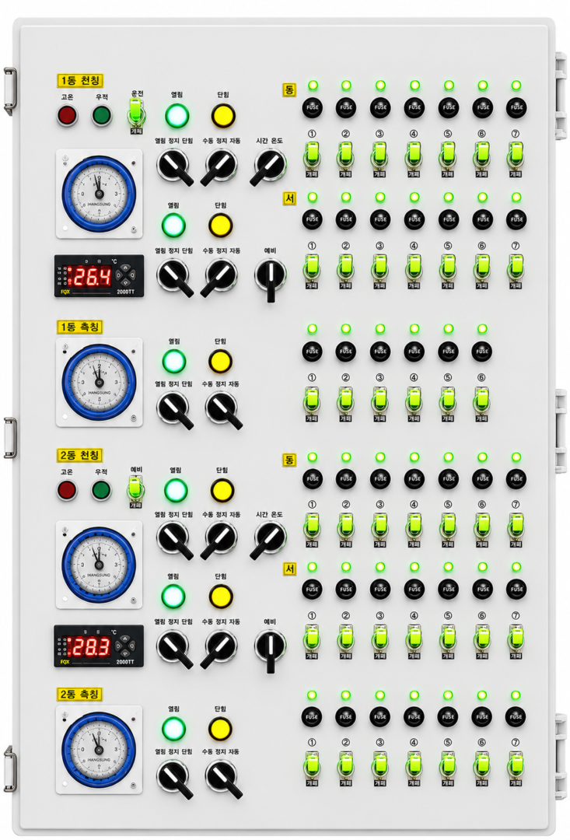Flip toggle switch ⑥ in 1동 측창 row
Screen dimensions: 570x840
point(482,402)
